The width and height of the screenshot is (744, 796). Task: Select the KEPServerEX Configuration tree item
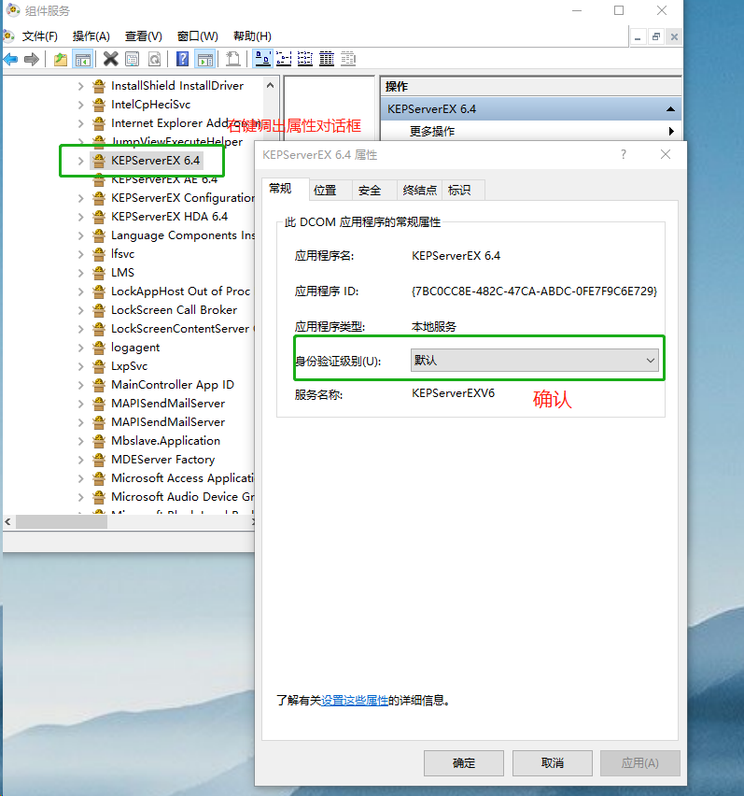tap(183, 198)
